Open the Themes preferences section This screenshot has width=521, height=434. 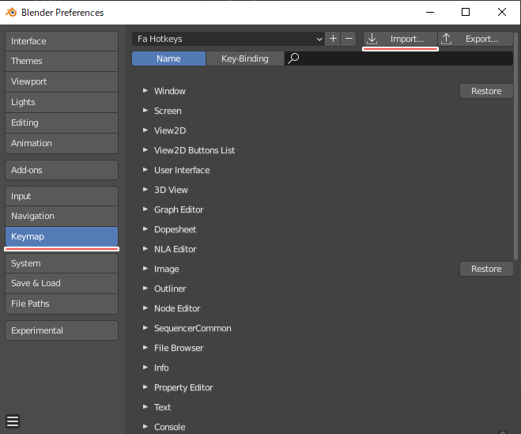point(61,61)
